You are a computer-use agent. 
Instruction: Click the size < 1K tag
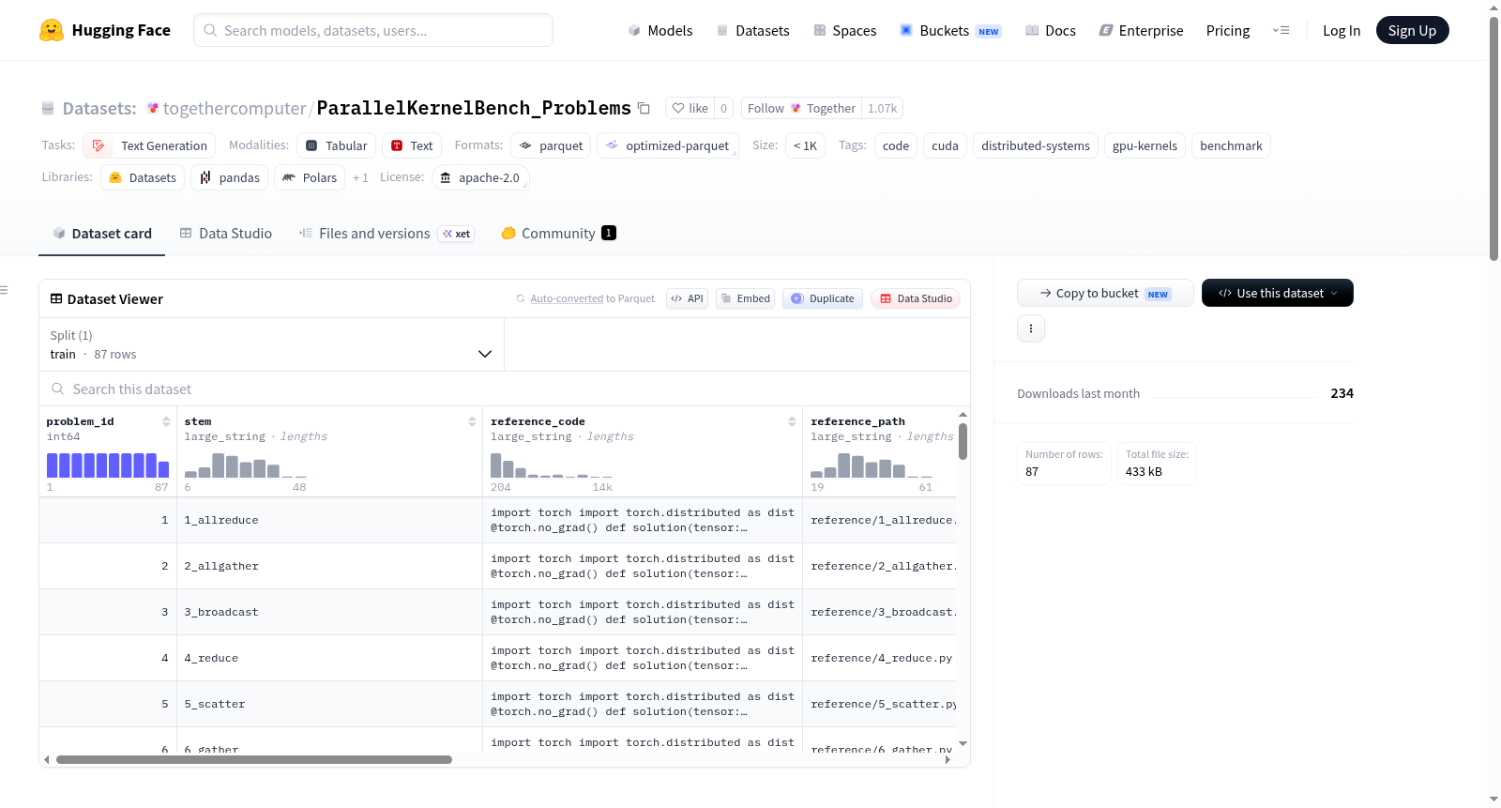point(805,145)
